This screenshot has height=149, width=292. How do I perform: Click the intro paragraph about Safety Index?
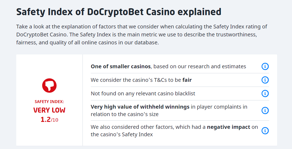[142, 35]
